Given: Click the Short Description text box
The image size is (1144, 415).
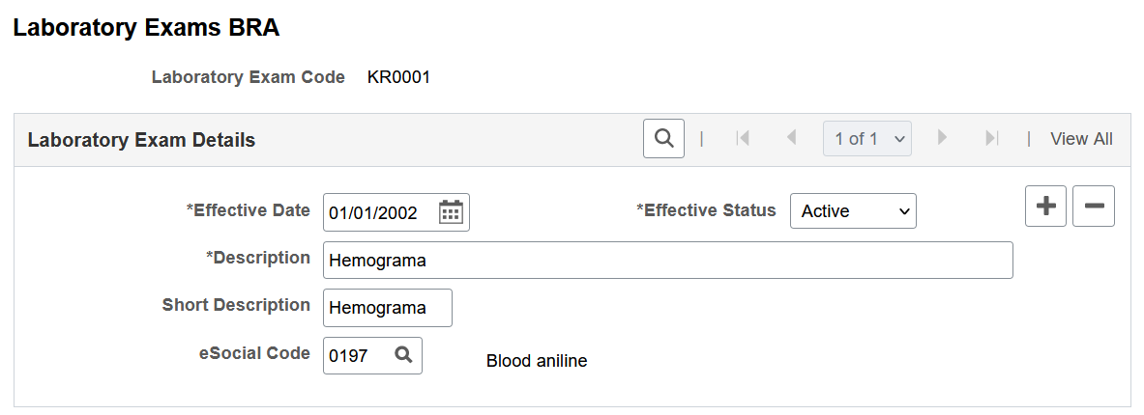Looking at the screenshot, I should (388, 308).
